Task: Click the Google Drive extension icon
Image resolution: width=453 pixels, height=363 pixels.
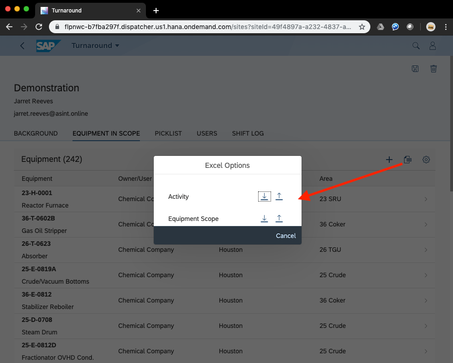Action: [x=381, y=27]
